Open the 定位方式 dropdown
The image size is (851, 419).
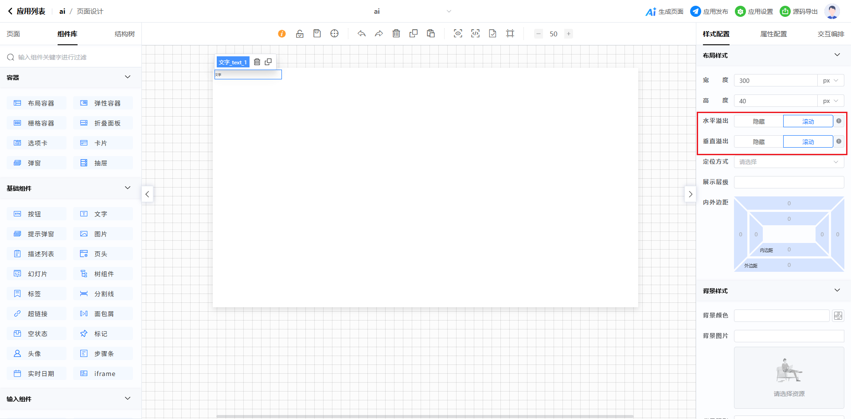(x=789, y=162)
